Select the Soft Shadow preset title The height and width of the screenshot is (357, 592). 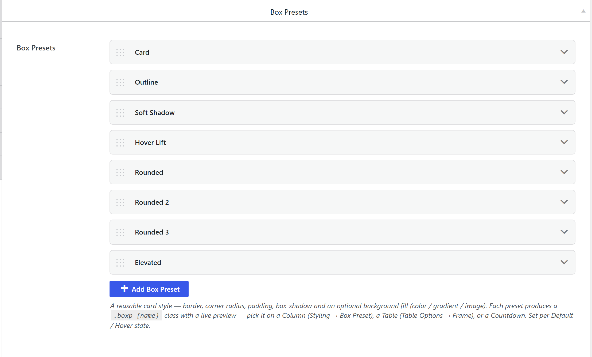(155, 113)
